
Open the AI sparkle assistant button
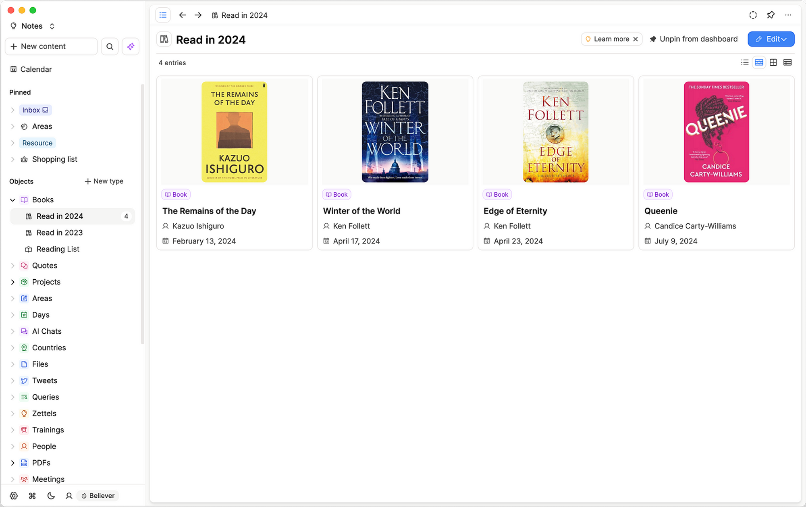(131, 47)
